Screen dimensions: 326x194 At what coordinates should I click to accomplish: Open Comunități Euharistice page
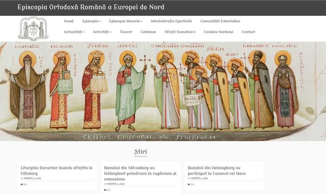pos(220,21)
